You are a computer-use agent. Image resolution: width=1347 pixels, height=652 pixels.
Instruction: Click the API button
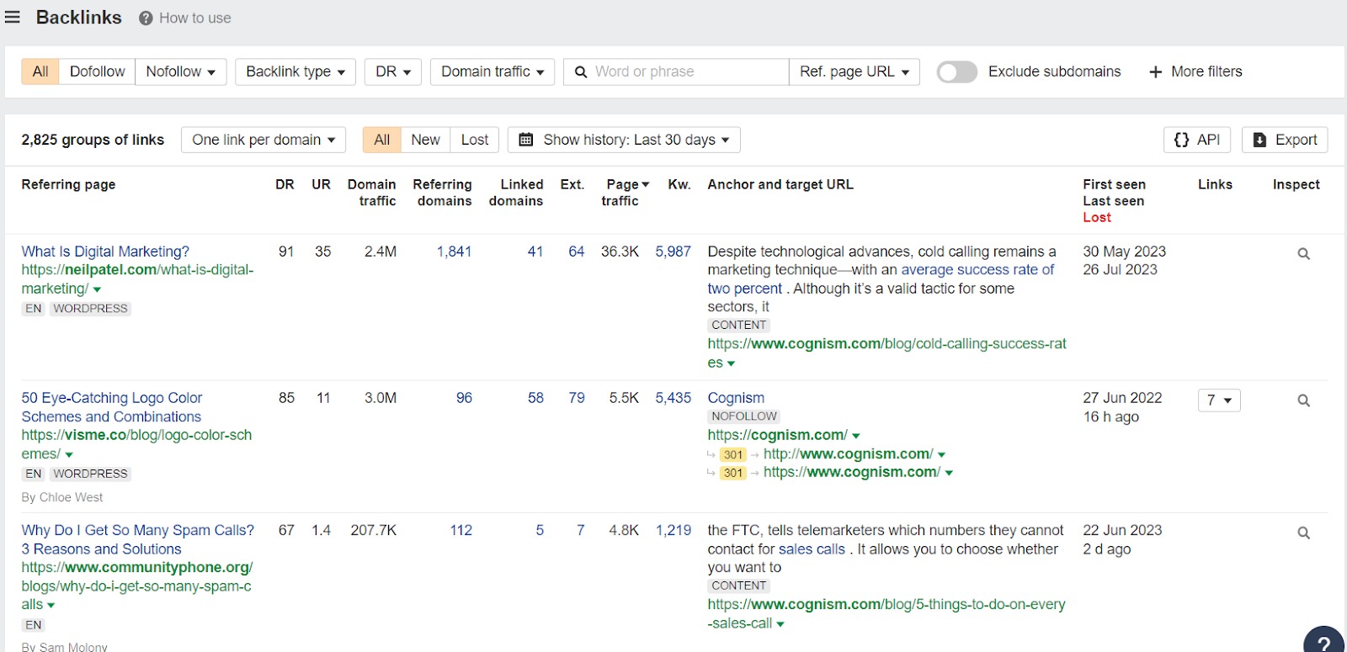coord(1197,140)
